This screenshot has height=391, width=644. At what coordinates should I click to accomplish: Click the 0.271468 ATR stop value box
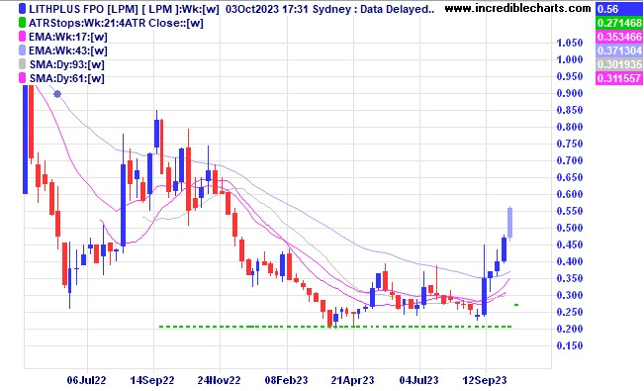click(619, 23)
